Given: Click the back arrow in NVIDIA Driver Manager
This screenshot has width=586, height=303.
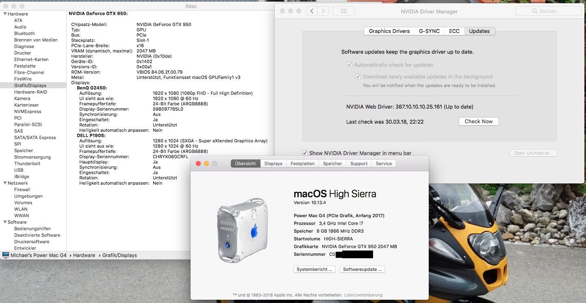Looking at the screenshot, I should (x=312, y=11).
